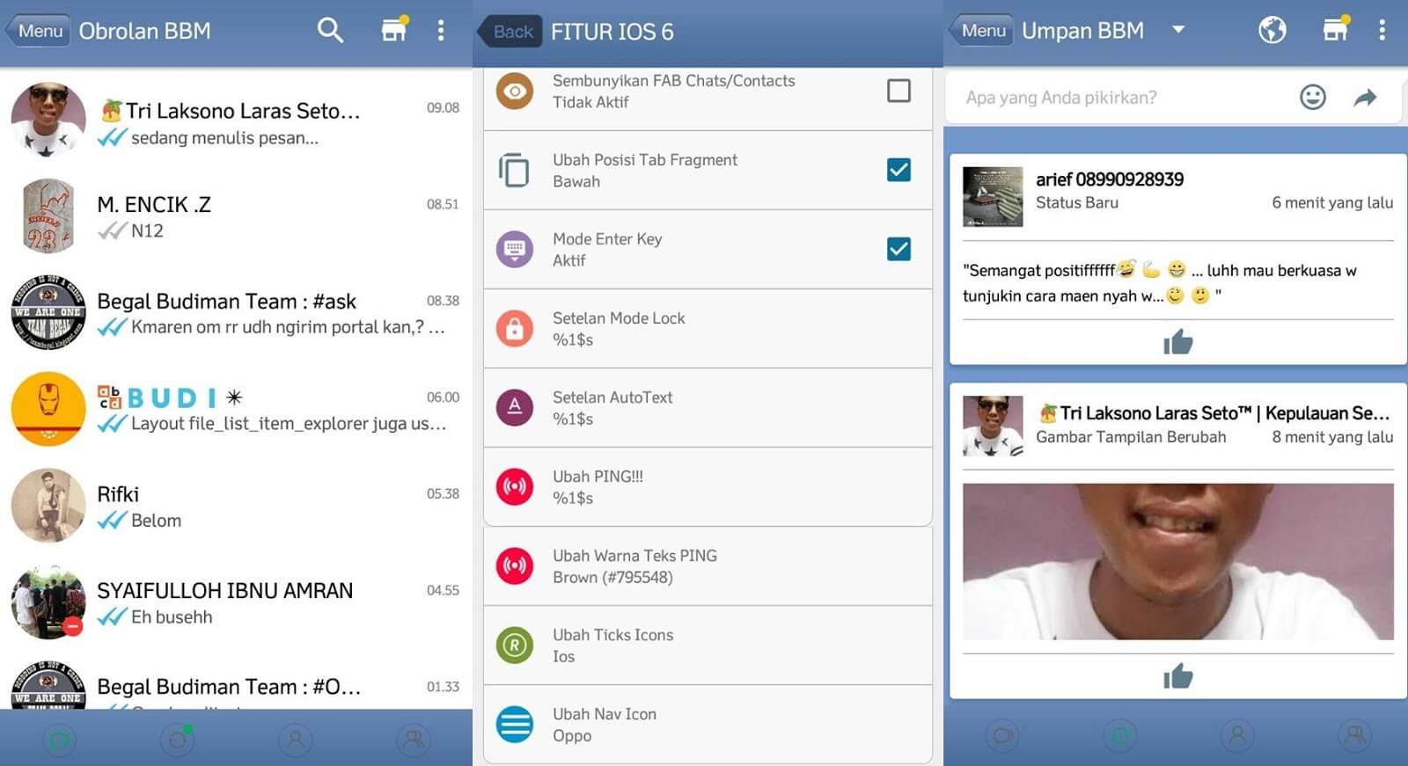This screenshot has height=766, width=1408.
Task: Open chat with message 'Eh busehh'
Action: pyautogui.click(x=236, y=603)
